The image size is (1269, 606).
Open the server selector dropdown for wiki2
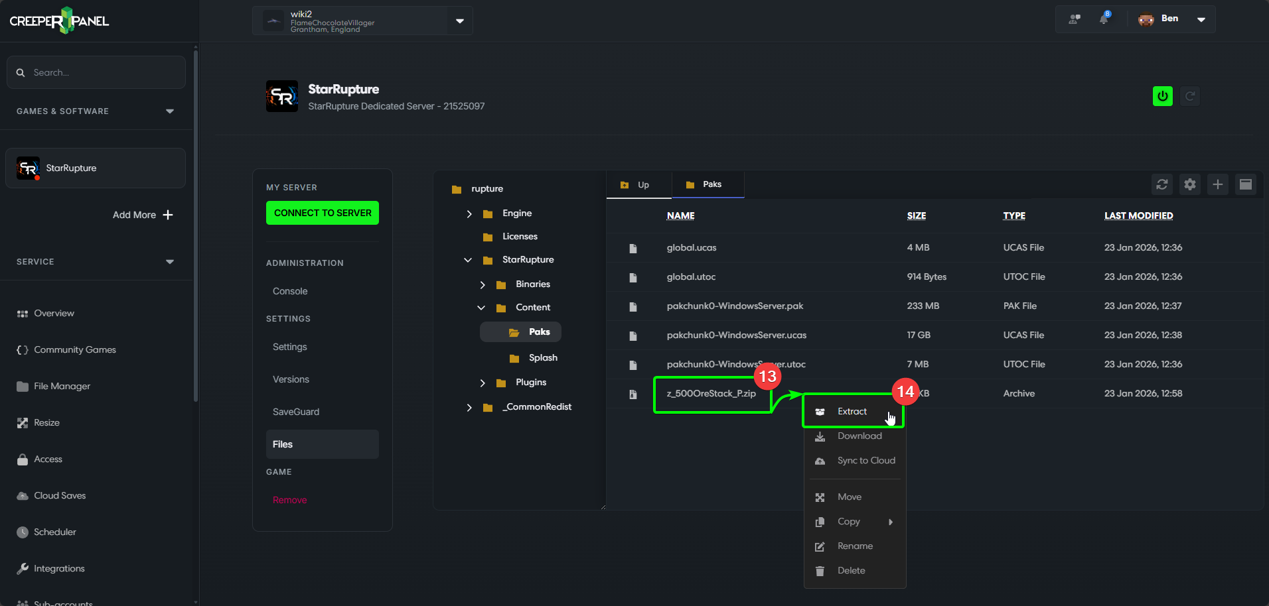point(459,21)
